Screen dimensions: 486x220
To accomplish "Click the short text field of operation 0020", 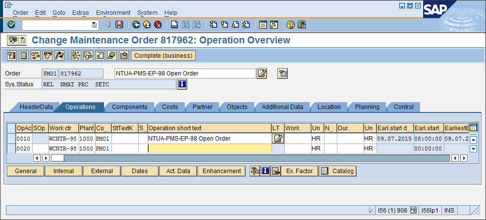I will coord(210,148).
